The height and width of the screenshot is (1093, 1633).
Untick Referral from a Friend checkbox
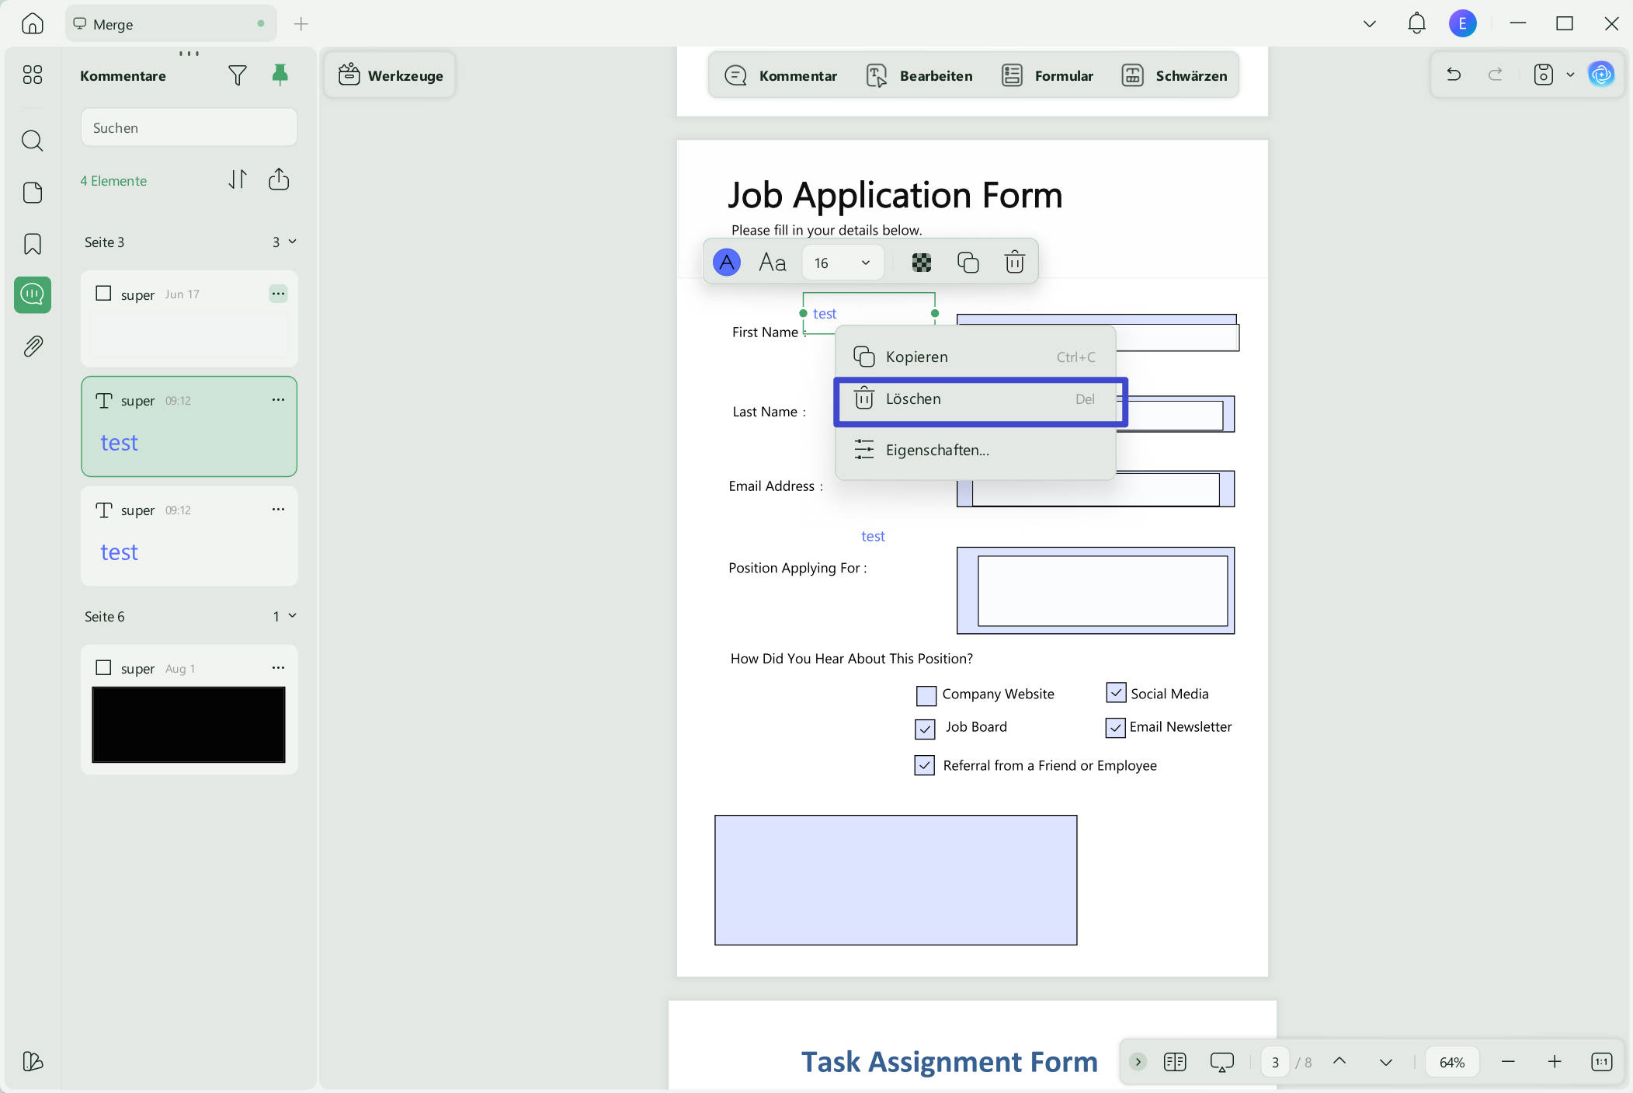[924, 765]
